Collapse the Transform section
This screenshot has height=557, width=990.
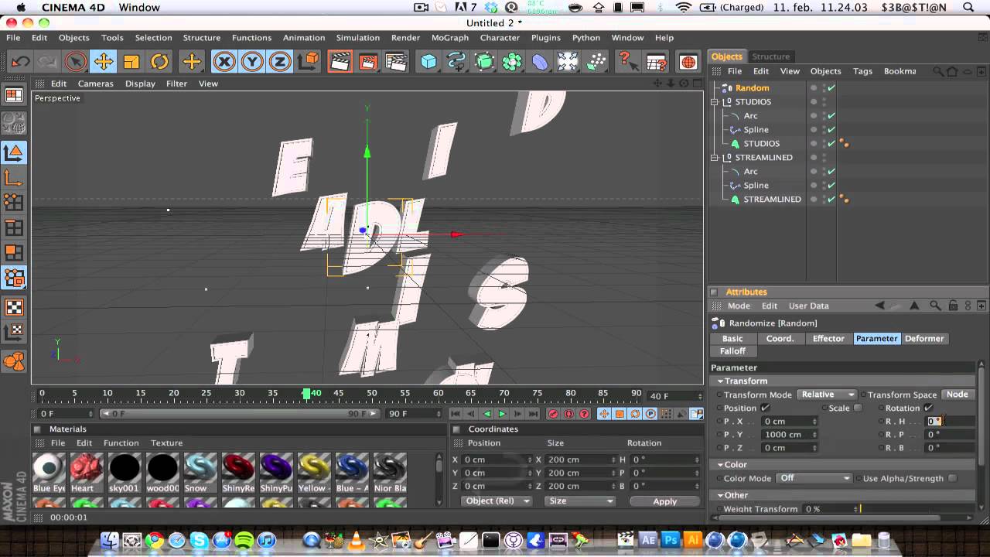pyautogui.click(x=721, y=381)
